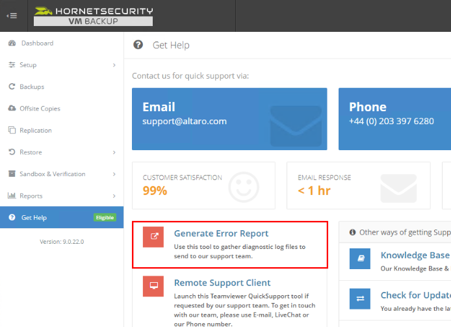Click the Restore undo-arrow icon
This screenshot has height=327, width=451.
12,151
